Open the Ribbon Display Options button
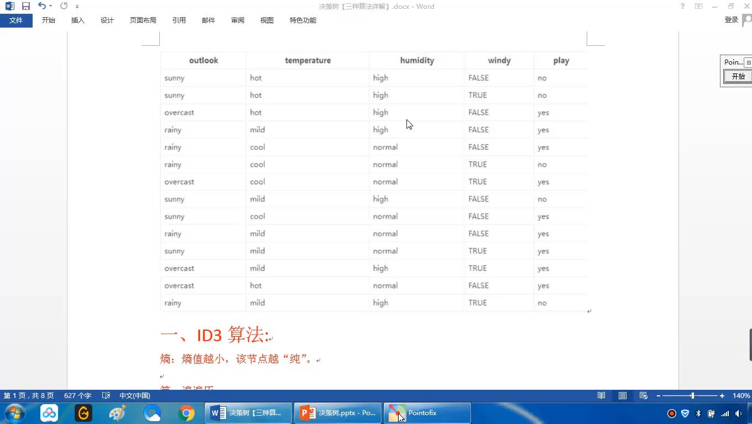Screen dimensions: 752x424 point(699,6)
